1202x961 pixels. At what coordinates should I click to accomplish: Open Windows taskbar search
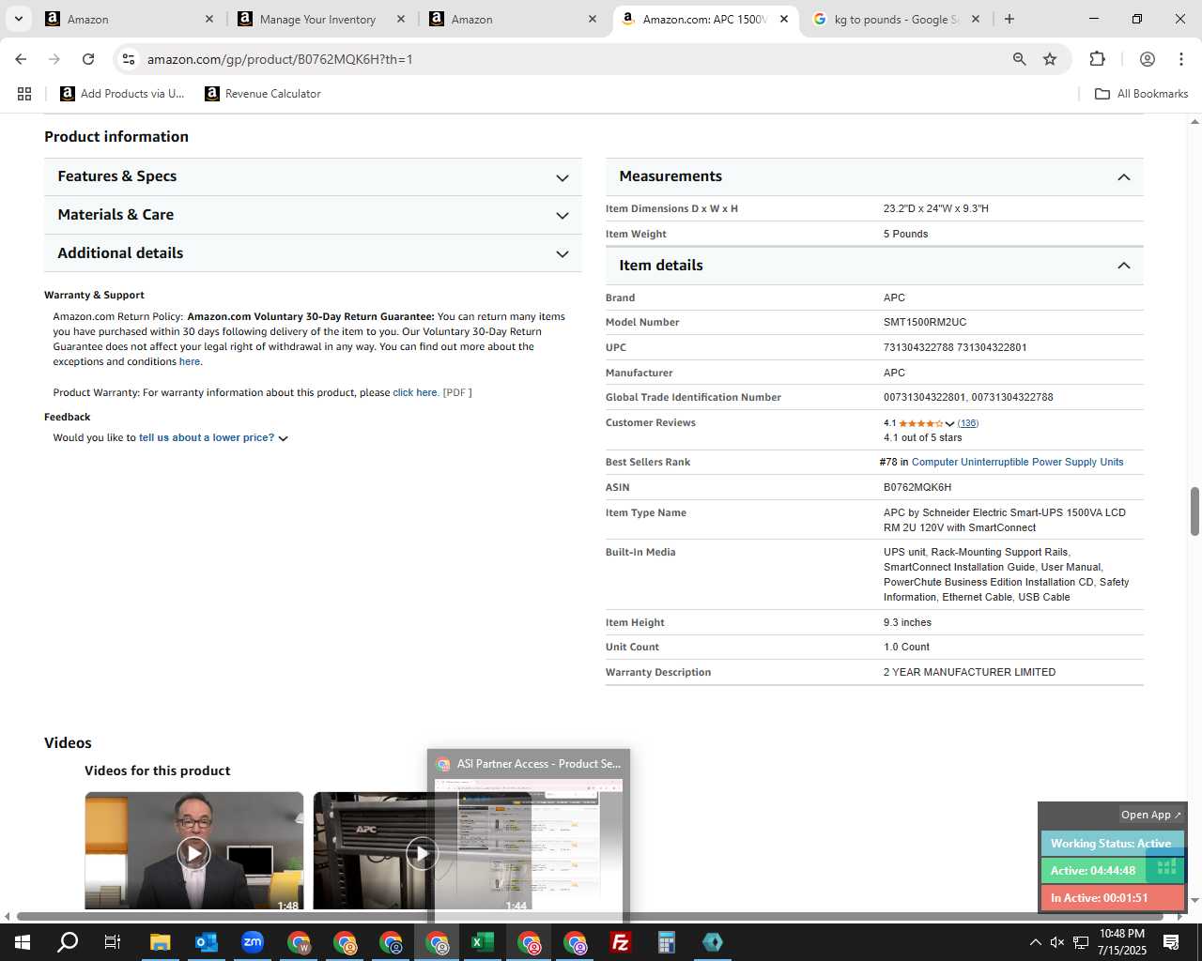[68, 942]
